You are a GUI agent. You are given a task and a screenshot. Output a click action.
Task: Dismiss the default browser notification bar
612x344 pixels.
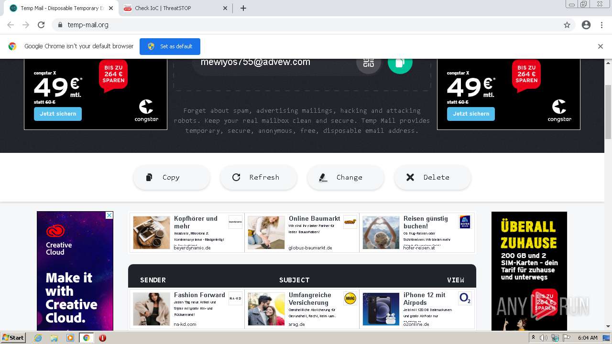coord(601,46)
